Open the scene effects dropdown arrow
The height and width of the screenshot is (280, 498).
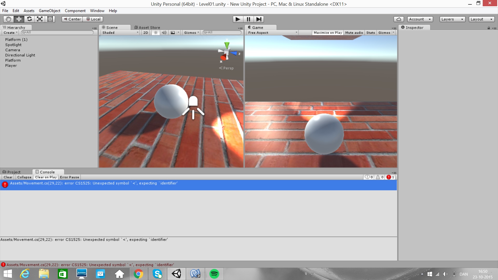(178, 33)
